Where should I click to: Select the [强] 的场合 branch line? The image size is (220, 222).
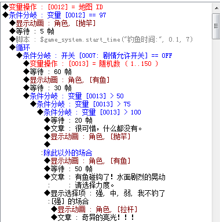click(68, 201)
